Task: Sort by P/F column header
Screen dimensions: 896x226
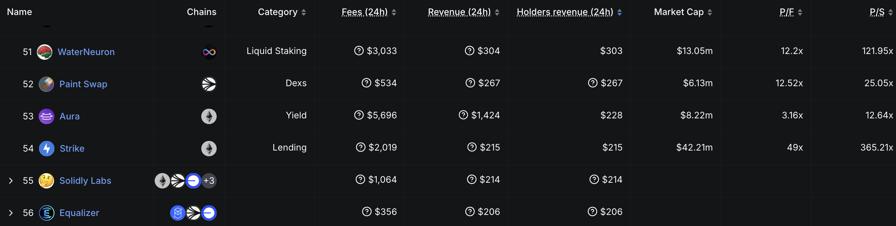Action: coord(791,12)
